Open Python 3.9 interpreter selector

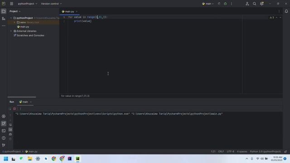tap(266, 152)
